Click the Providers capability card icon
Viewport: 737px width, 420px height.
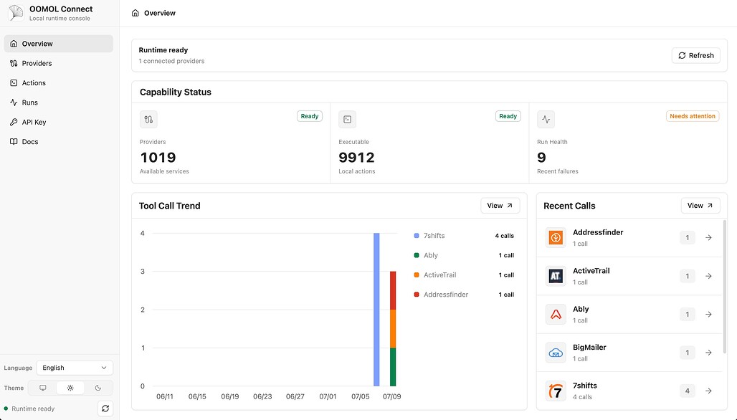[148, 119]
